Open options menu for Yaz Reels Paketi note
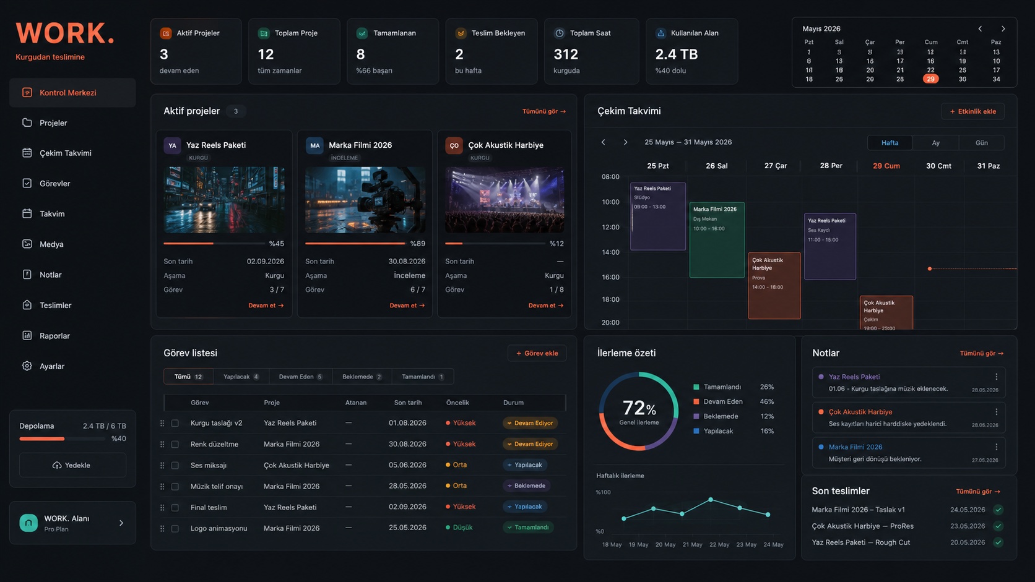Screen dimensions: 1035x582 click(996, 377)
